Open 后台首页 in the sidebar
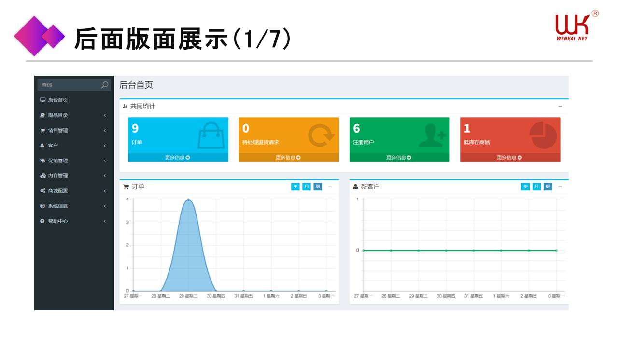The width and height of the screenshot is (618, 347). click(x=74, y=100)
